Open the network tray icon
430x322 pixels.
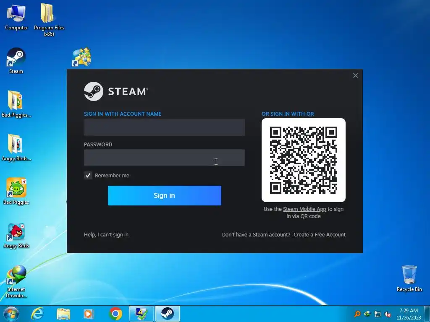point(378,314)
